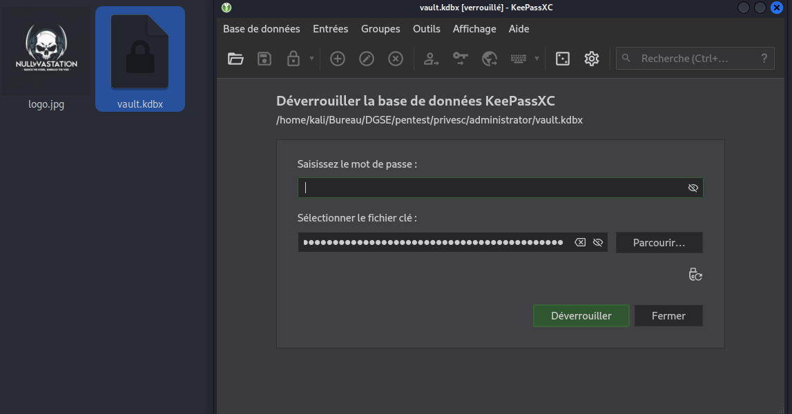Toggle password visibility in the password field

[x=693, y=188]
